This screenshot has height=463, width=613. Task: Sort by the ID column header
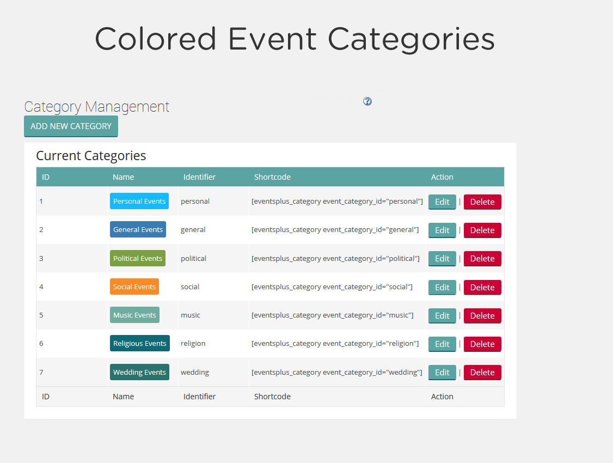tap(46, 177)
